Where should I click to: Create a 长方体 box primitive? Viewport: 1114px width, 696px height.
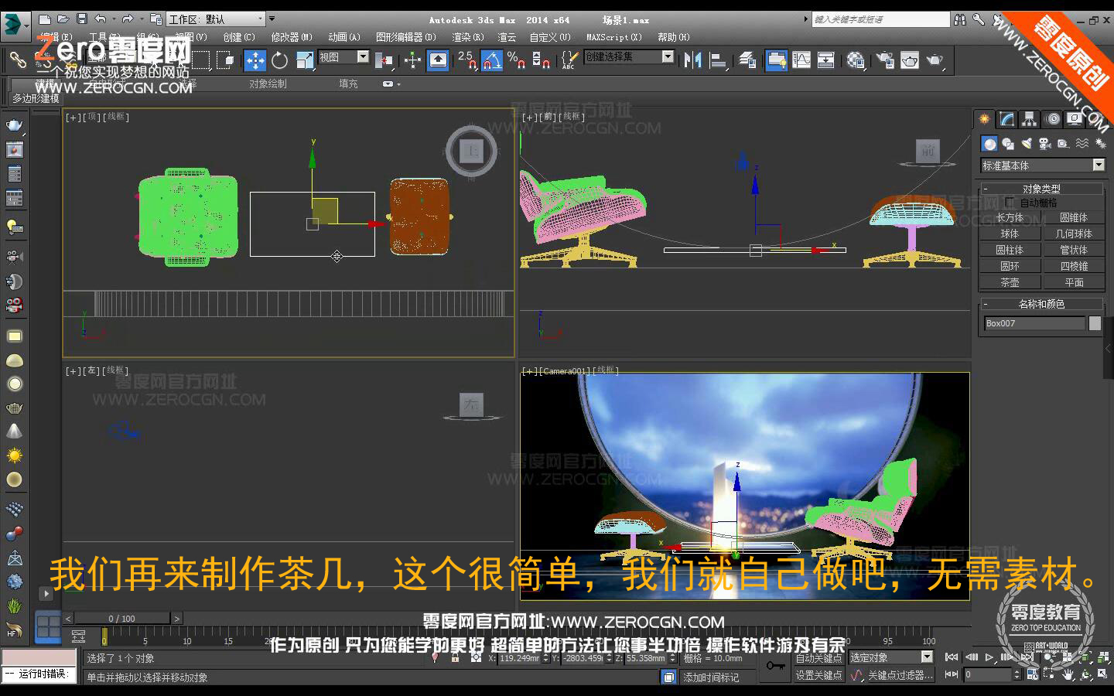click(x=1010, y=218)
